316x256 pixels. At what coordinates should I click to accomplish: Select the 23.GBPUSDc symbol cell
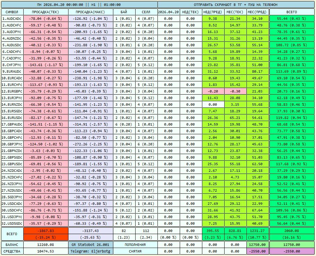12,164
